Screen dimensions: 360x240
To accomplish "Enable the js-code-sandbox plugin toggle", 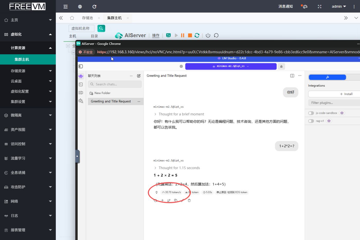I will tap(311, 113).
